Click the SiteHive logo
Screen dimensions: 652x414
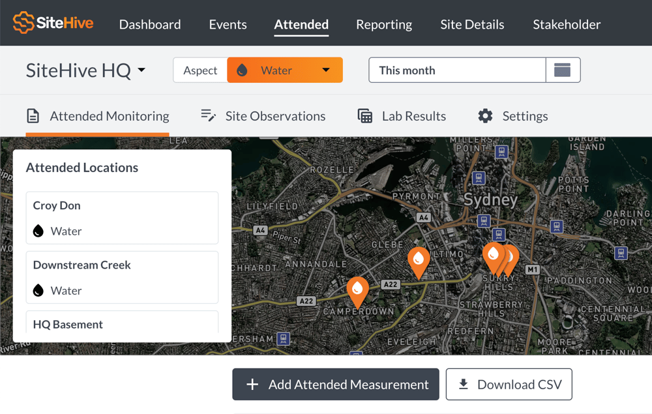pyautogui.click(x=53, y=22)
